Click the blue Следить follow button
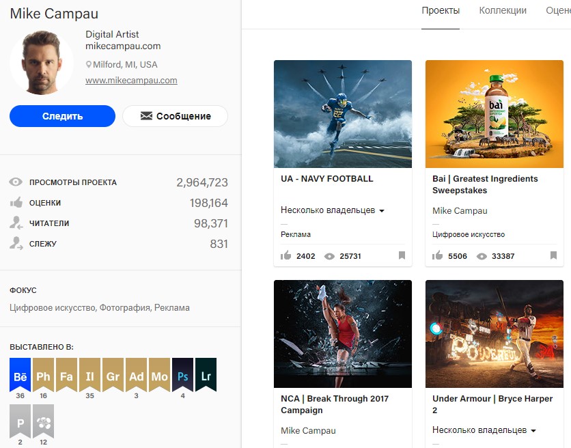 [x=62, y=116]
